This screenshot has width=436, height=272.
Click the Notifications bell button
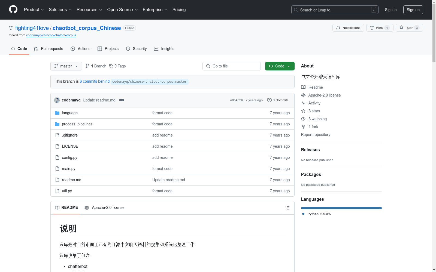(348, 28)
